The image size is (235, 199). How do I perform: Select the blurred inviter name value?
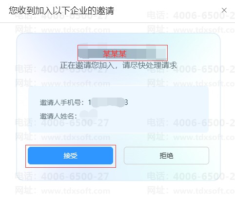89,114
